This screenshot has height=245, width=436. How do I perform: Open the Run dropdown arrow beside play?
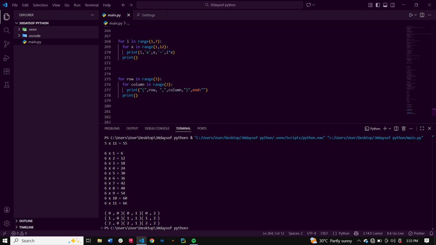416,15
